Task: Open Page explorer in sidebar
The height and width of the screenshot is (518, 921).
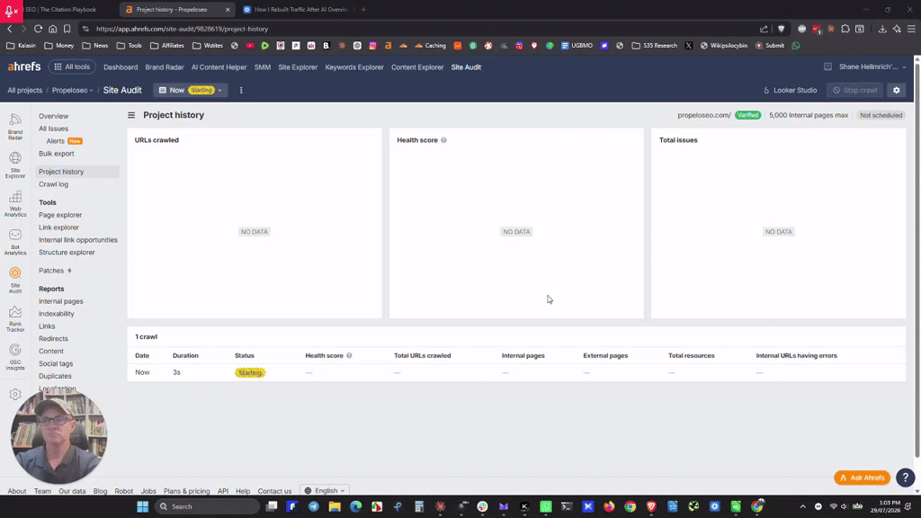Action: 60,215
